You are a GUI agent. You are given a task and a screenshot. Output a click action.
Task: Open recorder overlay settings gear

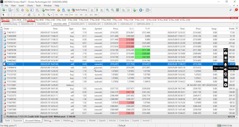click(x=226, y=85)
